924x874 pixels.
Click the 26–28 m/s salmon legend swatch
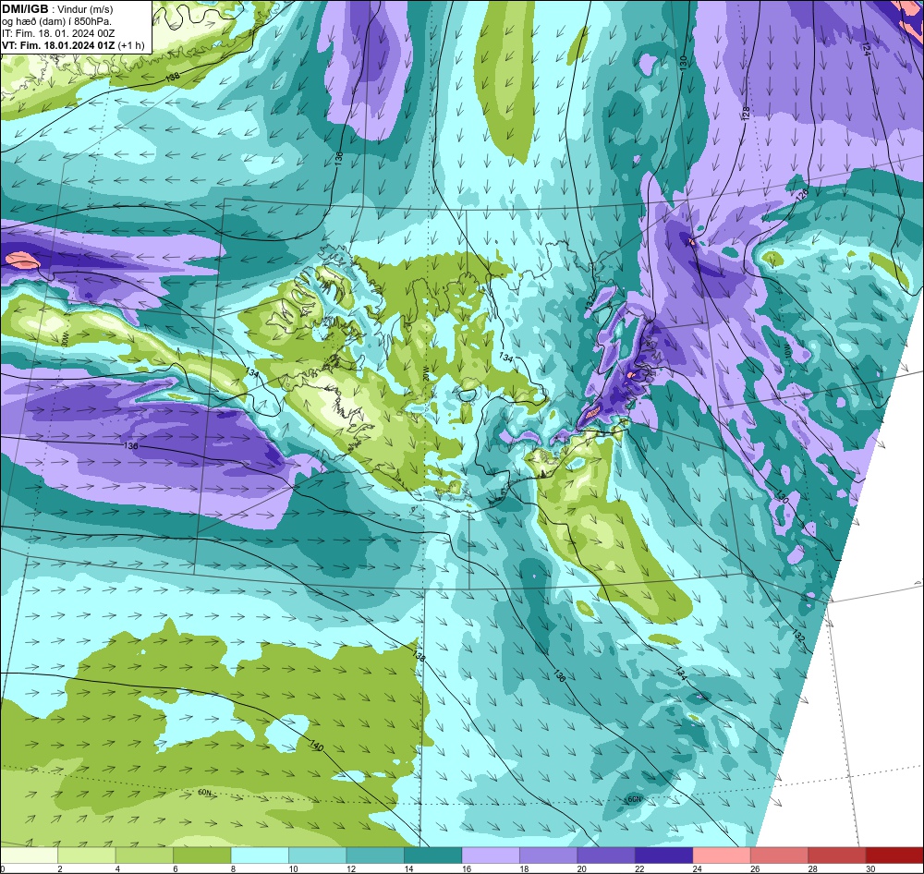(x=780, y=856)
